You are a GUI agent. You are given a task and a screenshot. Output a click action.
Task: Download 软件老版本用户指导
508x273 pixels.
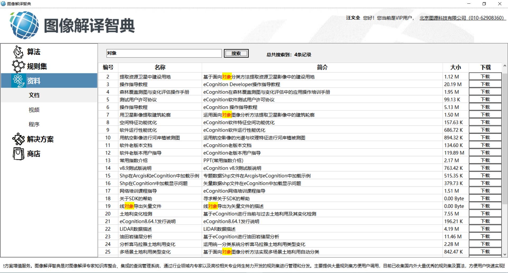[485, 153]
